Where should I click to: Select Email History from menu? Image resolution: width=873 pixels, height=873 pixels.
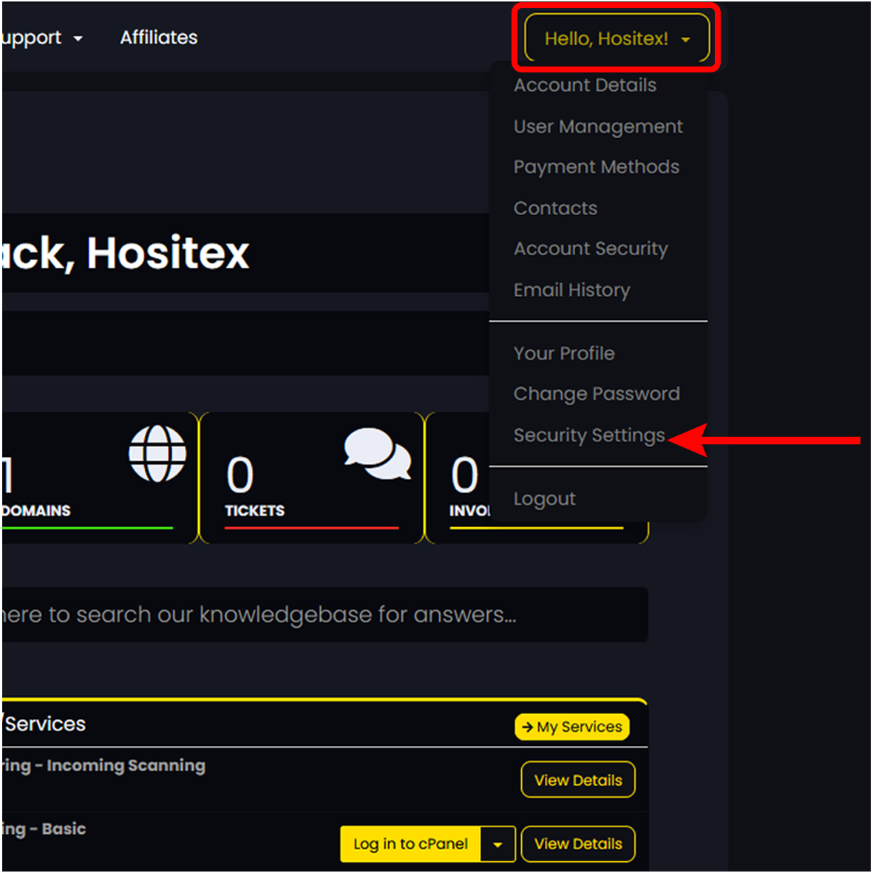click(x=571, y=290)
